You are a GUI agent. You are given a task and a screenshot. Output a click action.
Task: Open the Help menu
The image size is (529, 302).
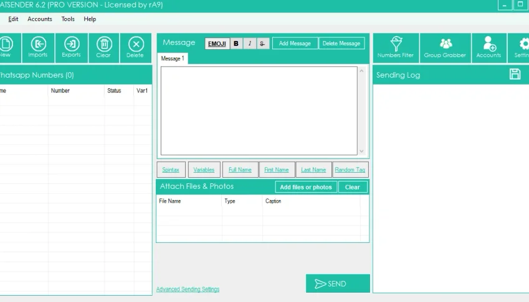90,19
